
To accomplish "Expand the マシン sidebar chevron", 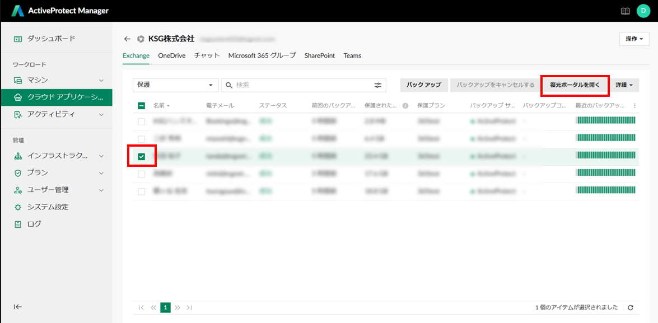I will [101, 80].
